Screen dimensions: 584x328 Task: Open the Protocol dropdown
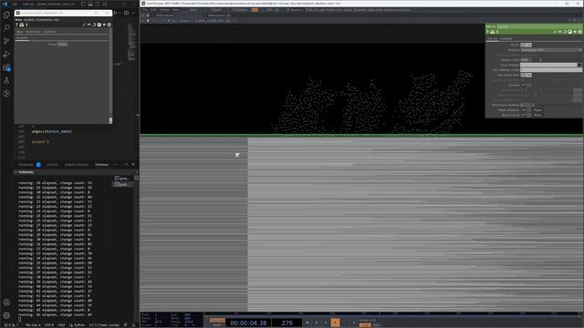pos(551,49)
